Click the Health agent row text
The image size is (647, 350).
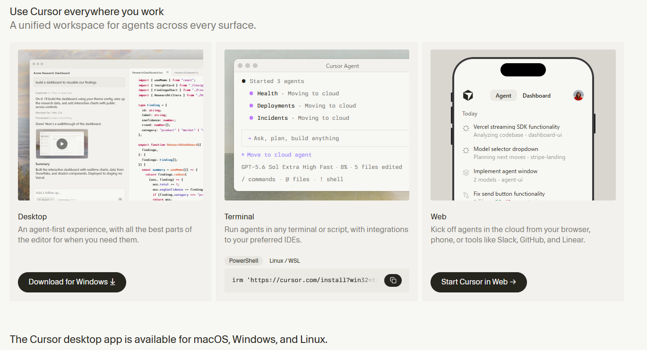(x=298, y=93)
